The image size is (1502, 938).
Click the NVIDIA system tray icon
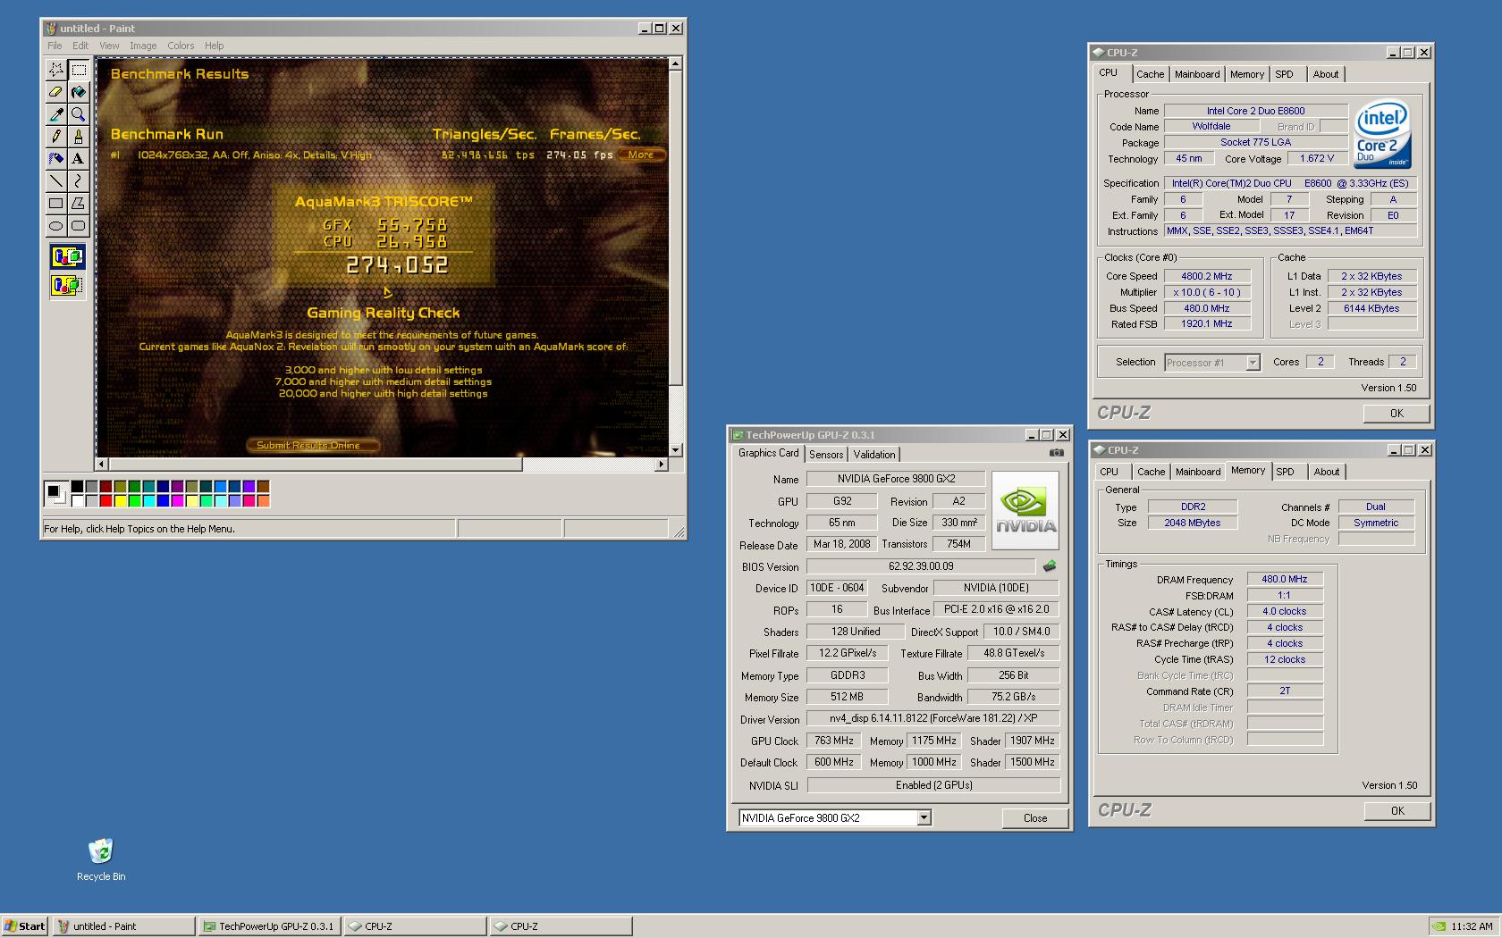click(1439, 926)
